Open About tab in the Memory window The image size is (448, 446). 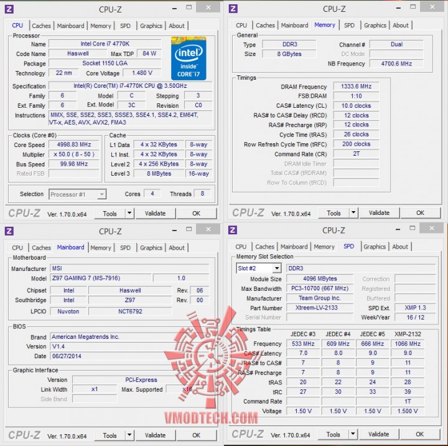[x=401, y=25]
